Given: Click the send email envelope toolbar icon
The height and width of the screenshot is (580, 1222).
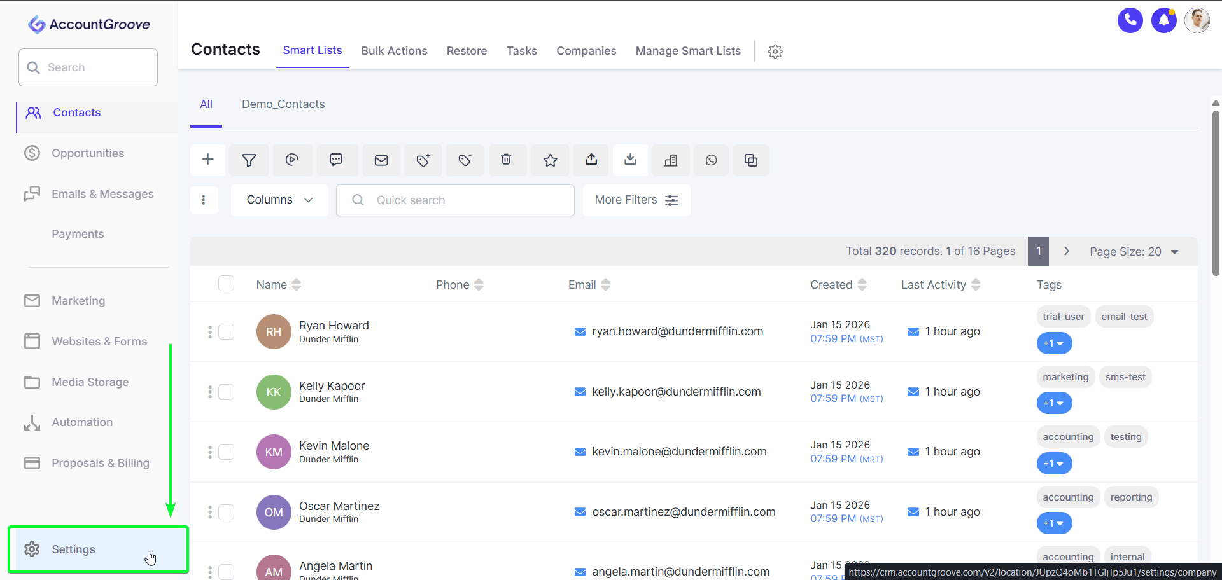Looking at the screenshot, I should point(381,160).
